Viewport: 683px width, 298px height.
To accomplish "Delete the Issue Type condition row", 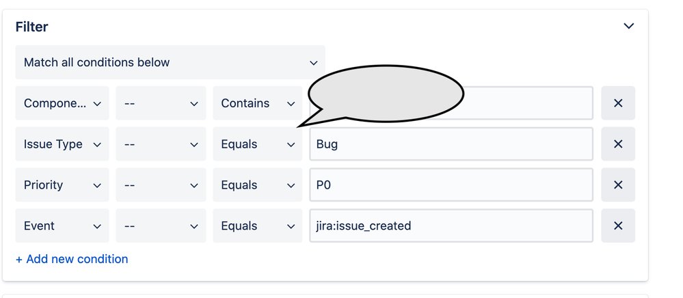I will [x=618, y=144].
